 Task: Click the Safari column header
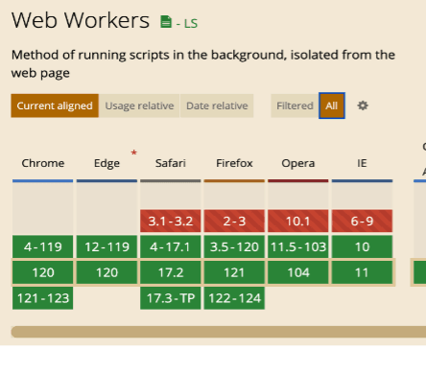[171, 163]
